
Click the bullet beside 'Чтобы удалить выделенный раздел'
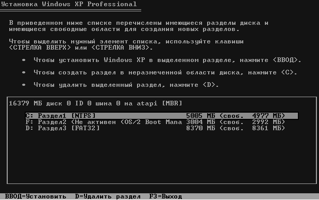[24, 85]
